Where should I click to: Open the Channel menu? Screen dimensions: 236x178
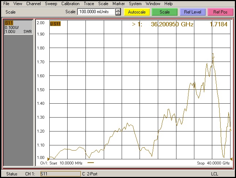[34, 4]
